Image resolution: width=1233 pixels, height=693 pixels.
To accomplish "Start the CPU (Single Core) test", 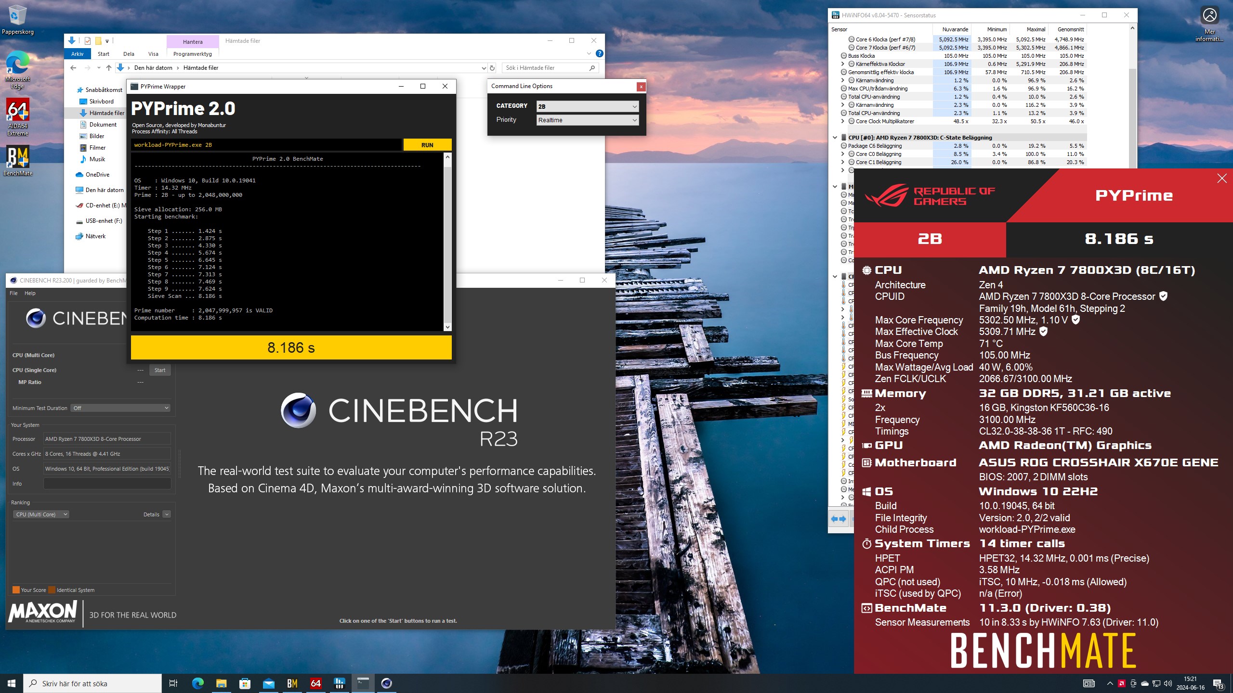I will pyautogui.click(x=160, y=370).
